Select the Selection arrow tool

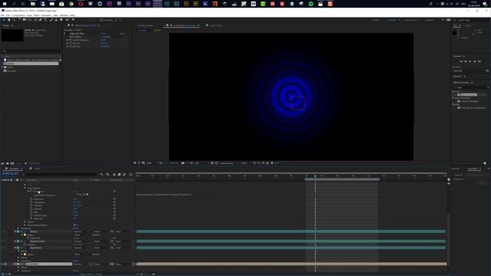point(4,20)
